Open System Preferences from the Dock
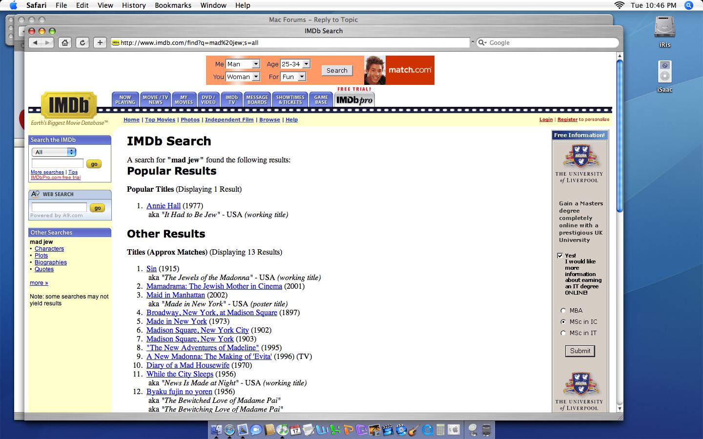 [454, 430]
